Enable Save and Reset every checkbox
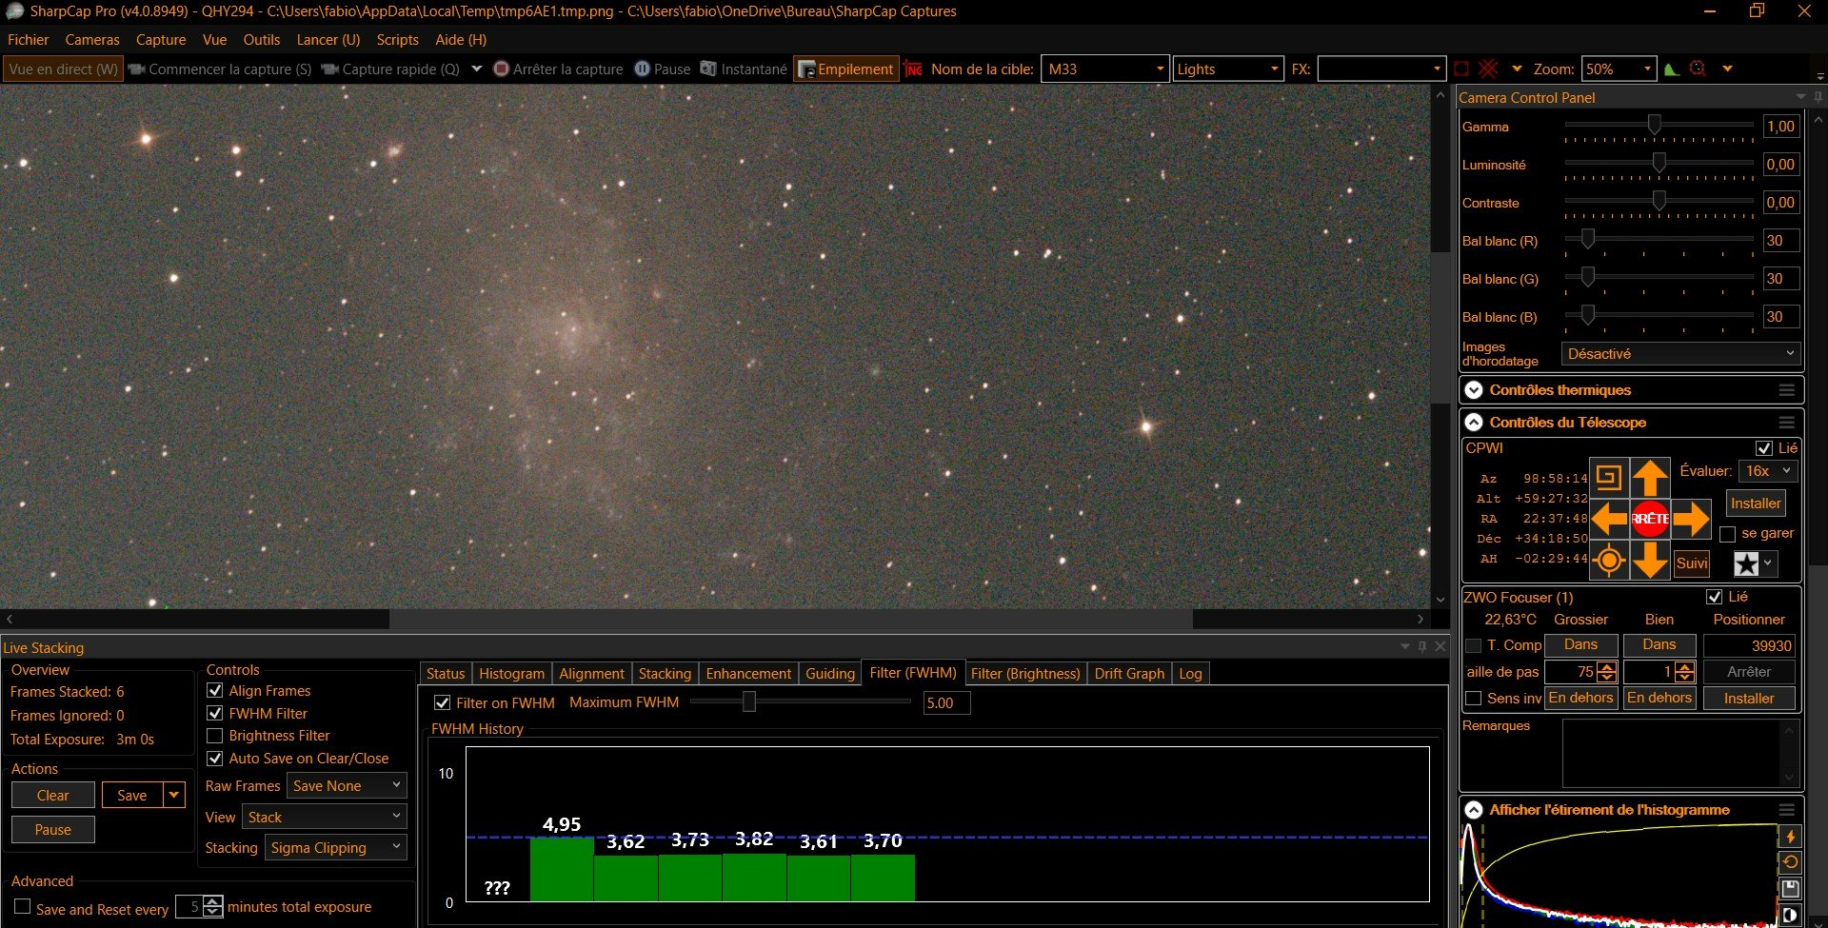Screen dimensions: 1828x928 23,907
